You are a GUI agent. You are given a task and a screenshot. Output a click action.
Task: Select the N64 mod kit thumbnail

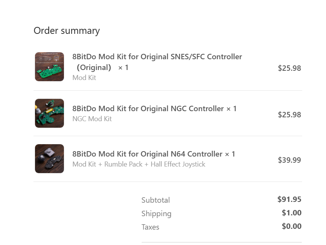[x=49, y=158]
